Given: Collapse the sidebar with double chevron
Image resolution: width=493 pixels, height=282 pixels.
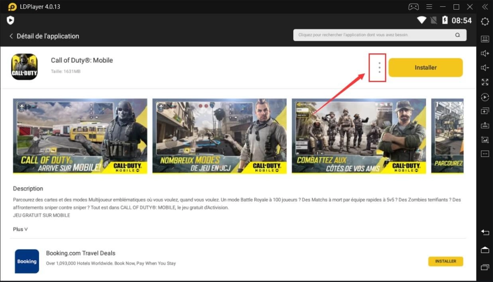Looking at the screenshot, I should pyautogui.click(x=485, y=7).
